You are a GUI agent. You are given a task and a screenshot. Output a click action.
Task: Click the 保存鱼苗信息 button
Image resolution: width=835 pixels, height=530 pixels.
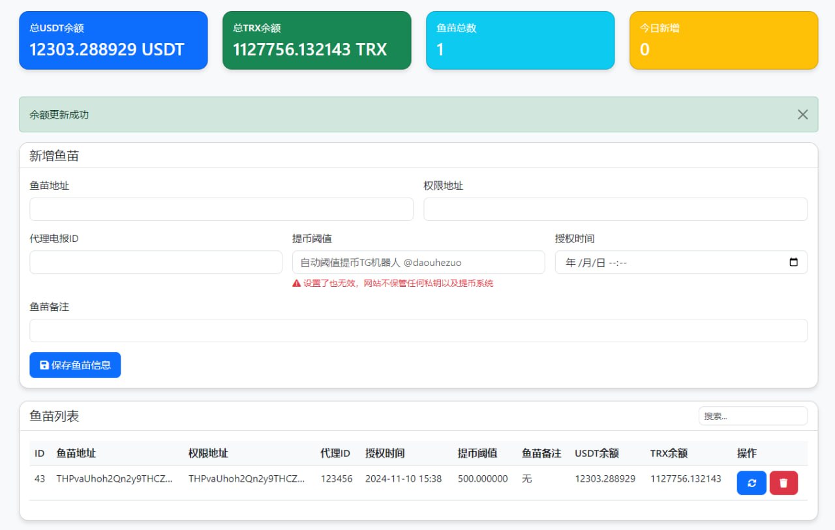click(x=75, y=365)
